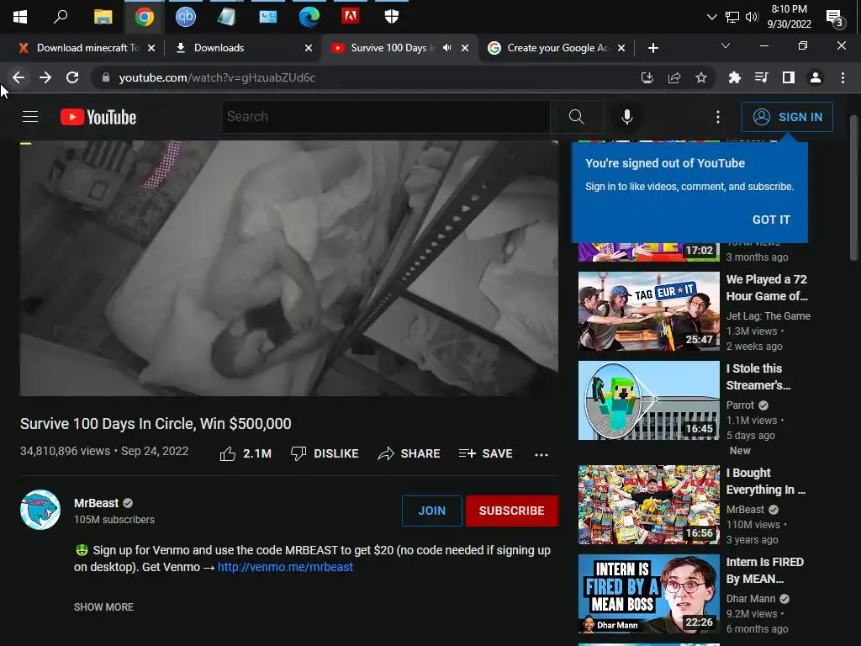Screen dimensions: 861x646
Task: Click the YouTube search field
Action: click(x=385, y=116)
